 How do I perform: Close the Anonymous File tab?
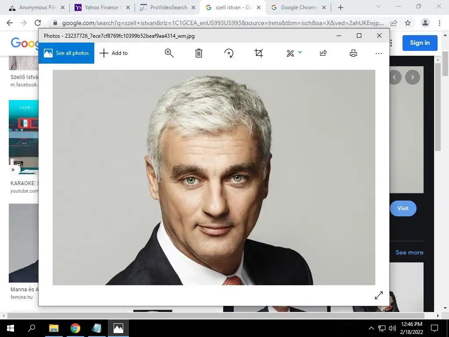[63, 8]
